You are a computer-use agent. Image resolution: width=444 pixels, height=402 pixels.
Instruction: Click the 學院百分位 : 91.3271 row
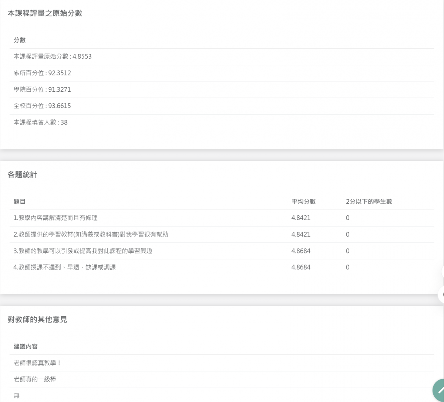(222, 89)
